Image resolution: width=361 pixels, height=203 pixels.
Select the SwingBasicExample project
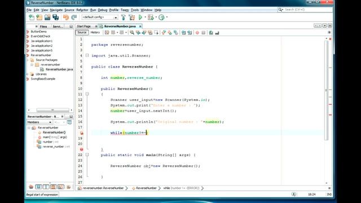[43, 79]
